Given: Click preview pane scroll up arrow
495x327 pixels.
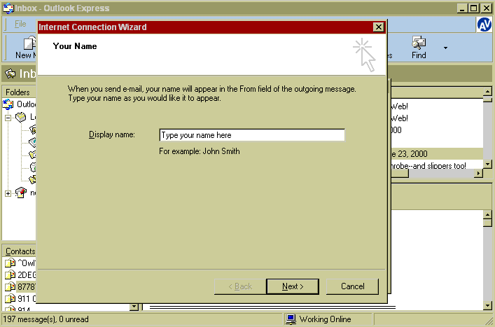Looking at the screenshot, I should [487, 215].
